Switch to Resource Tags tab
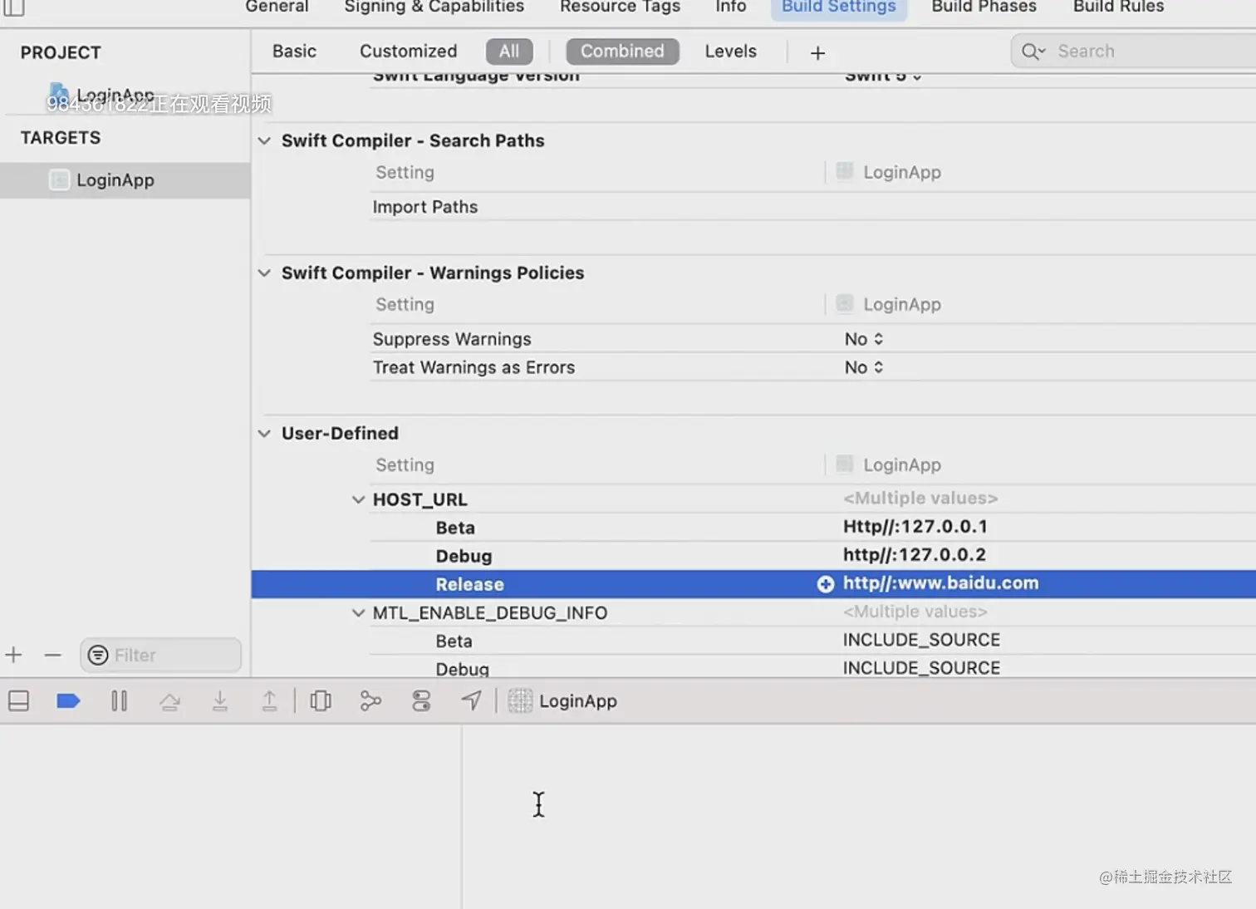This screenshot has height=909, width=1256. [x=620, y=7]
